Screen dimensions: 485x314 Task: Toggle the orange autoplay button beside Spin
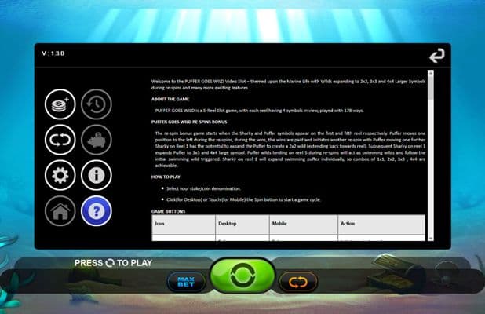pos(297,281)
